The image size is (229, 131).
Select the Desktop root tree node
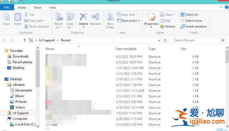pos(13,79)
